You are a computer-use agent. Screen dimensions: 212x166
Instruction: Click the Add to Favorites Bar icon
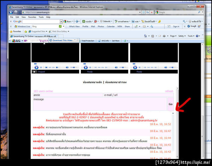click(26, 31)
